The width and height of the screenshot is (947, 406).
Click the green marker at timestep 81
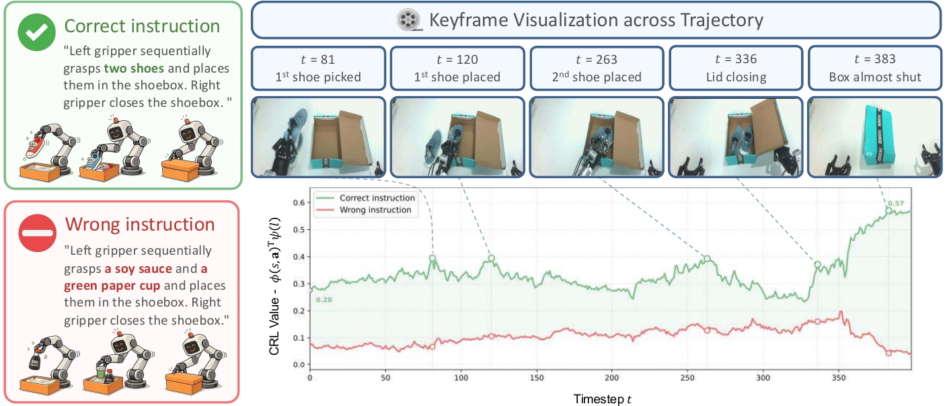point(432,258)
